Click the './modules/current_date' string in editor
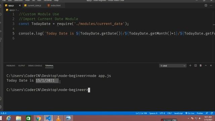This screenshot has width=215, height=121. 99,24
